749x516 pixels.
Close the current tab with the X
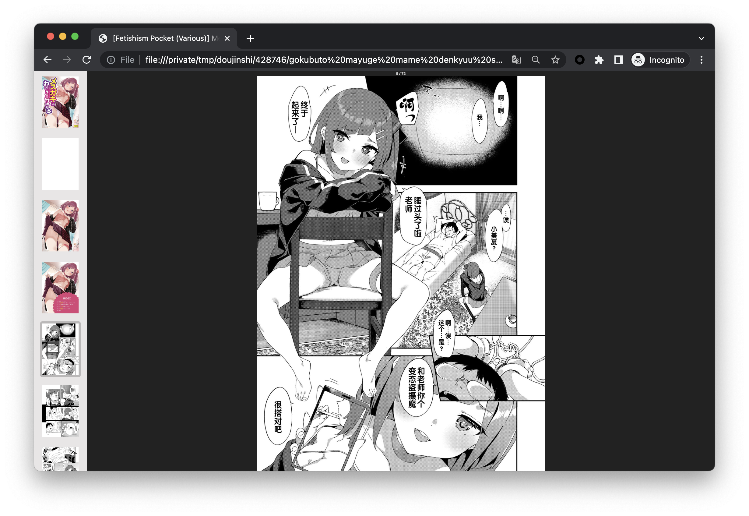[227, 38]
